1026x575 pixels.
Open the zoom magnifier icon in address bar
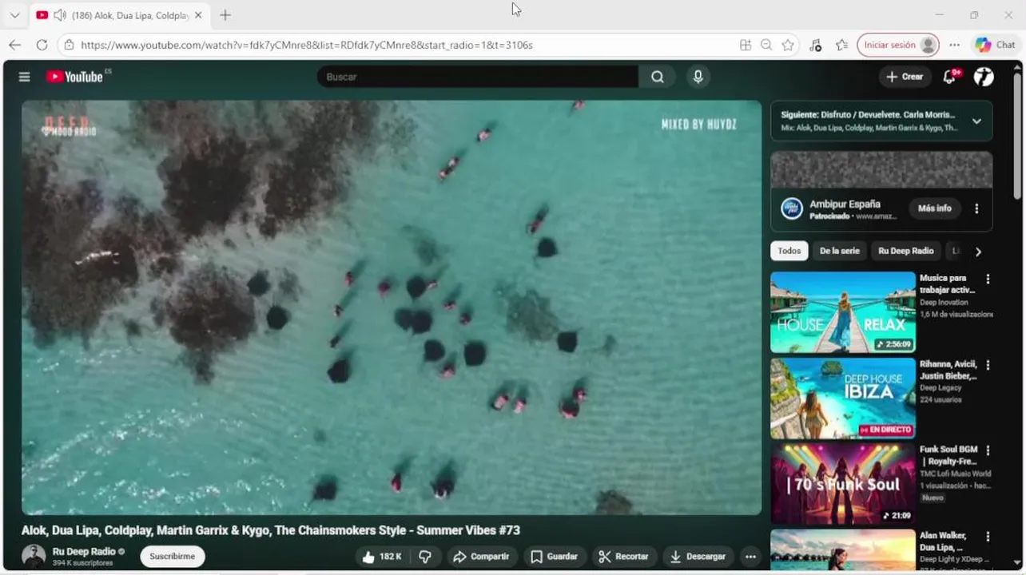(x=766, y=45)
